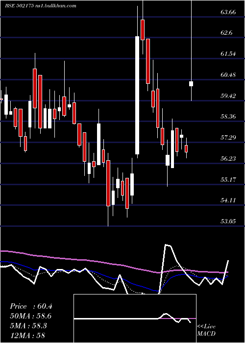The image size is (245, 343).
Task: Click the BSE 502175 ns1.bullkhan.com title
Action: pyautogui.click(x=41, y=6)
